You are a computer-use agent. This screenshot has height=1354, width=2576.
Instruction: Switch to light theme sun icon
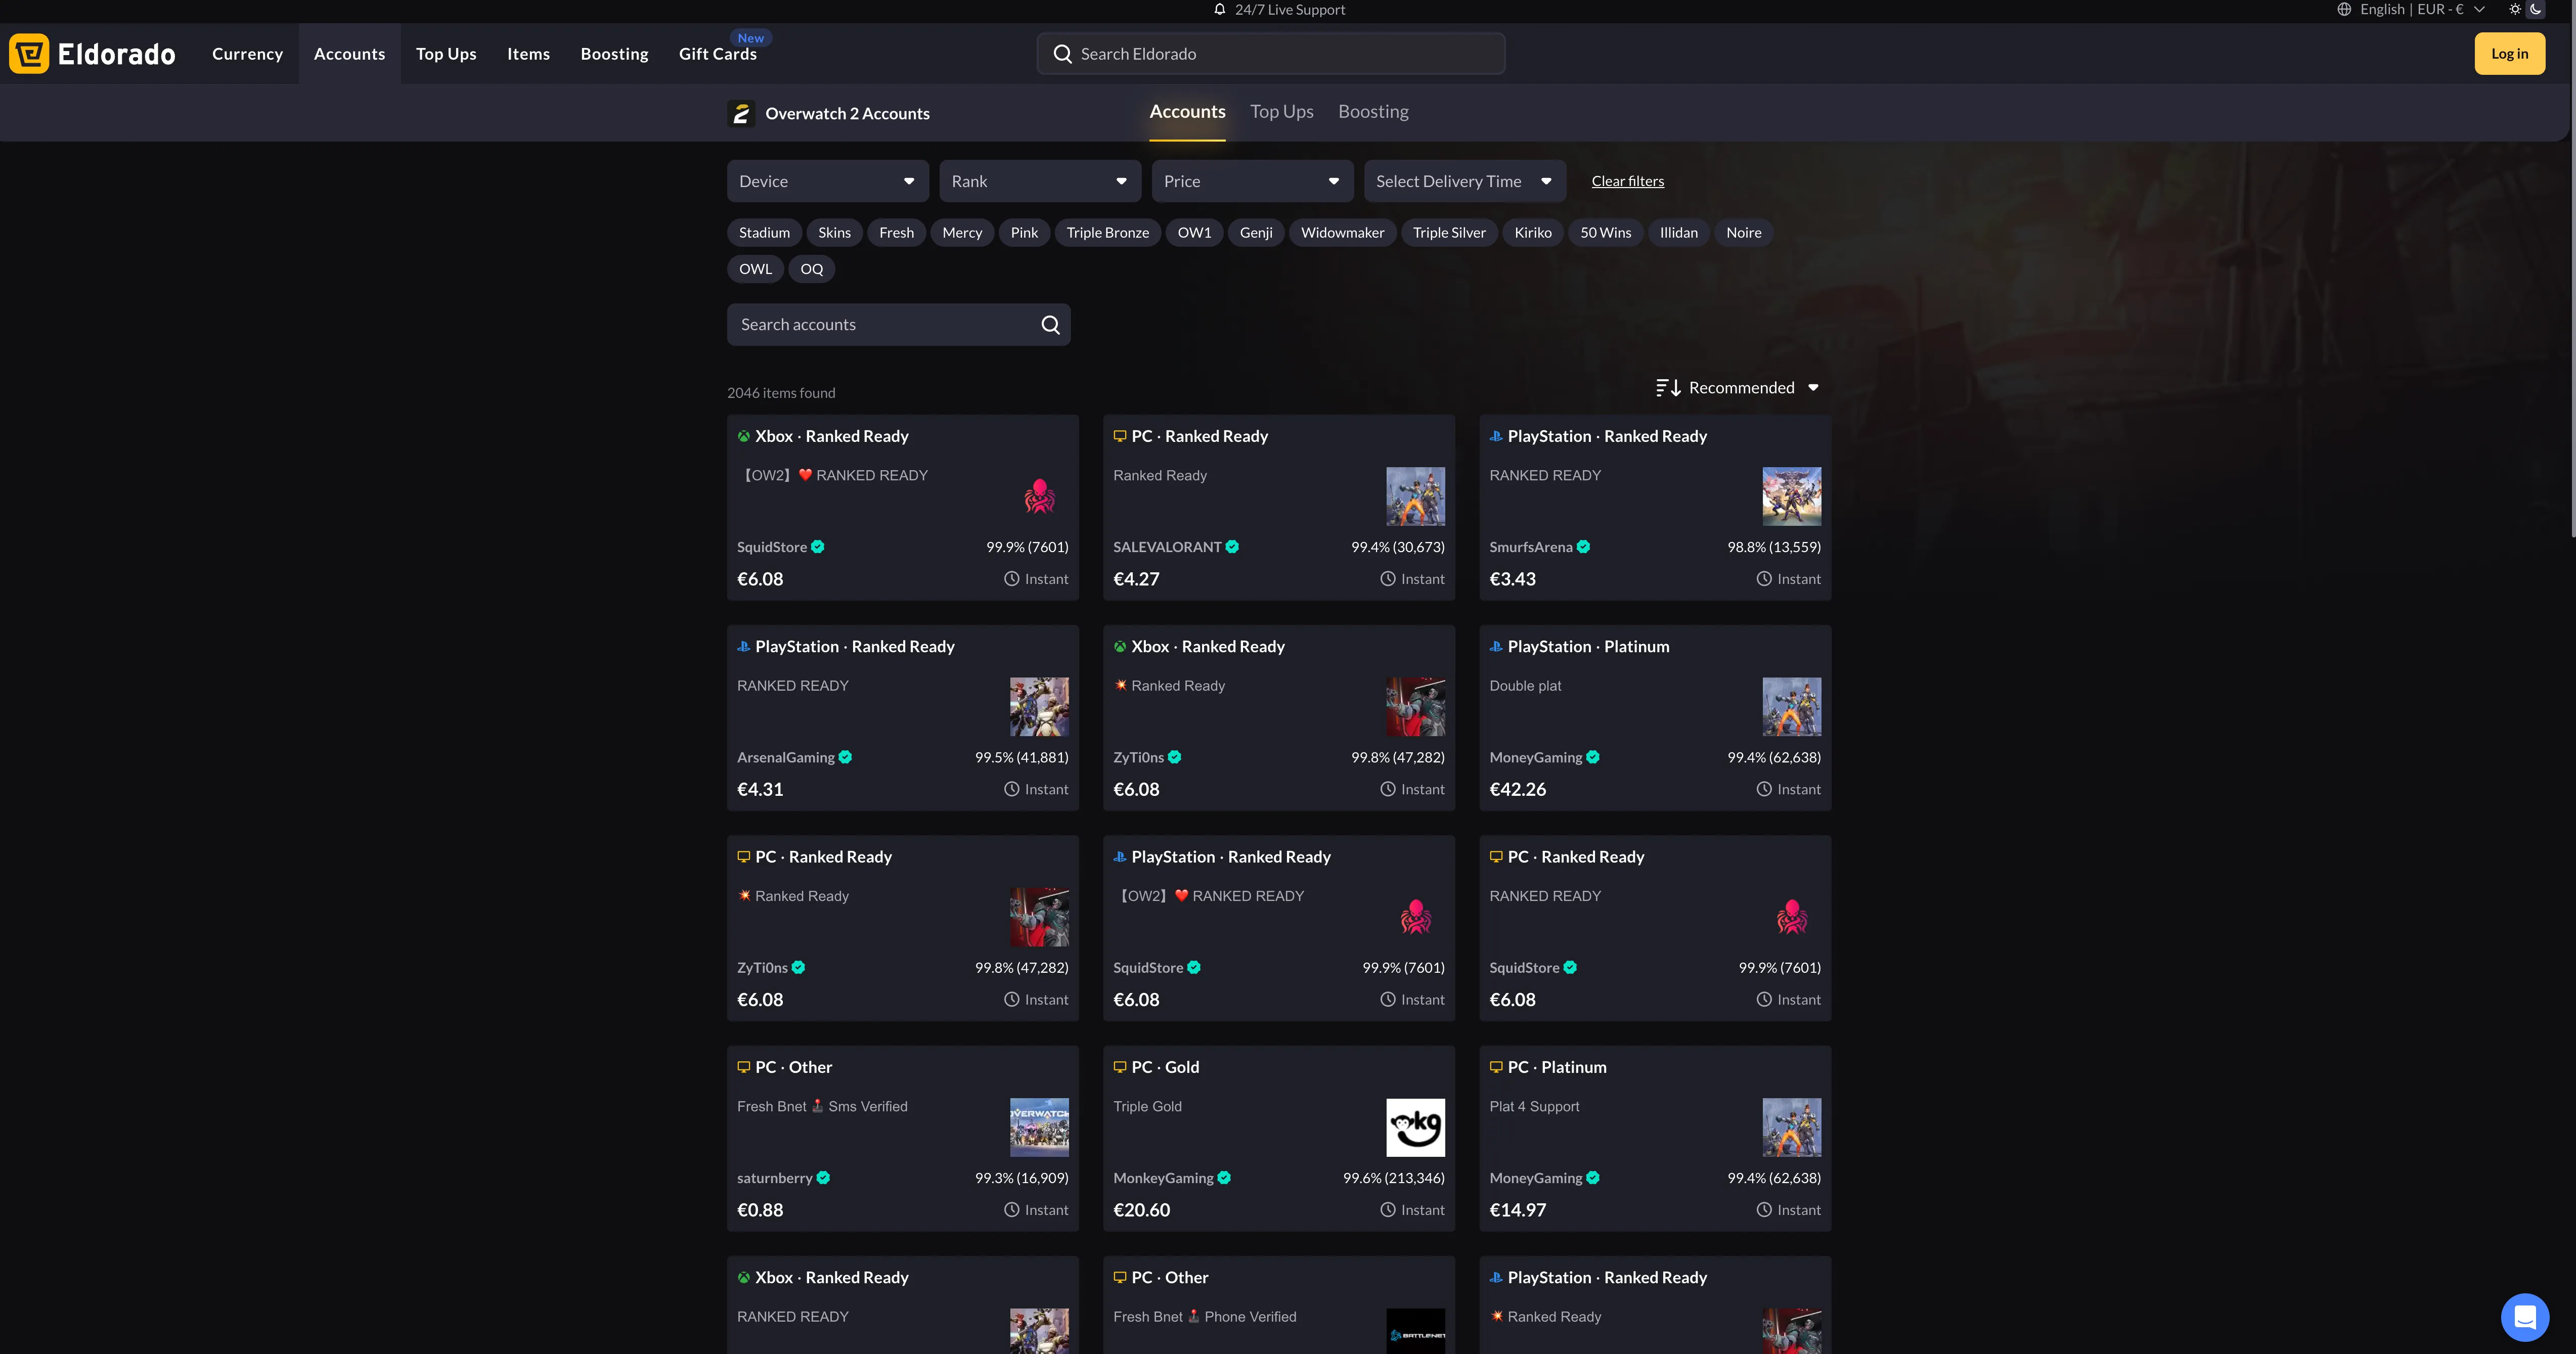(x=2515, y=10)
